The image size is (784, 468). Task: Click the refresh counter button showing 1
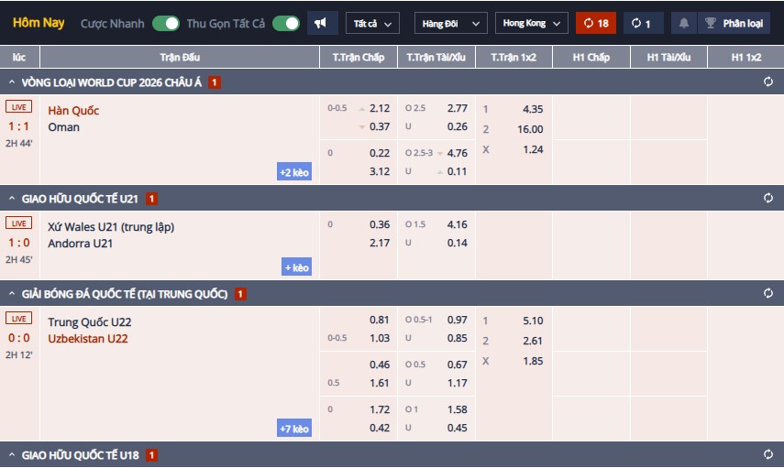coord(643,23)
